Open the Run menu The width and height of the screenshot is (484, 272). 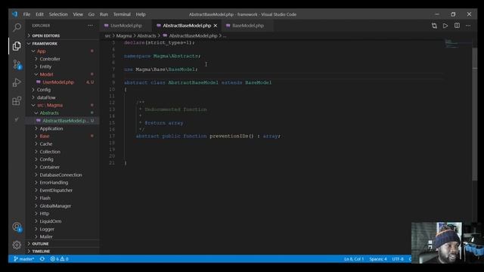104,14
